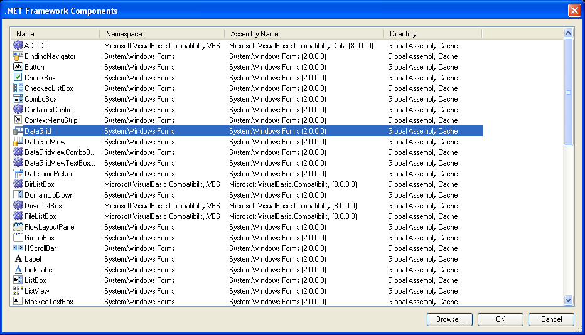The width and height of the screenshot is (585, 335).
Task: Select the BindingNavigator component name
Action: pyautogui.click(x=50, y=56)
